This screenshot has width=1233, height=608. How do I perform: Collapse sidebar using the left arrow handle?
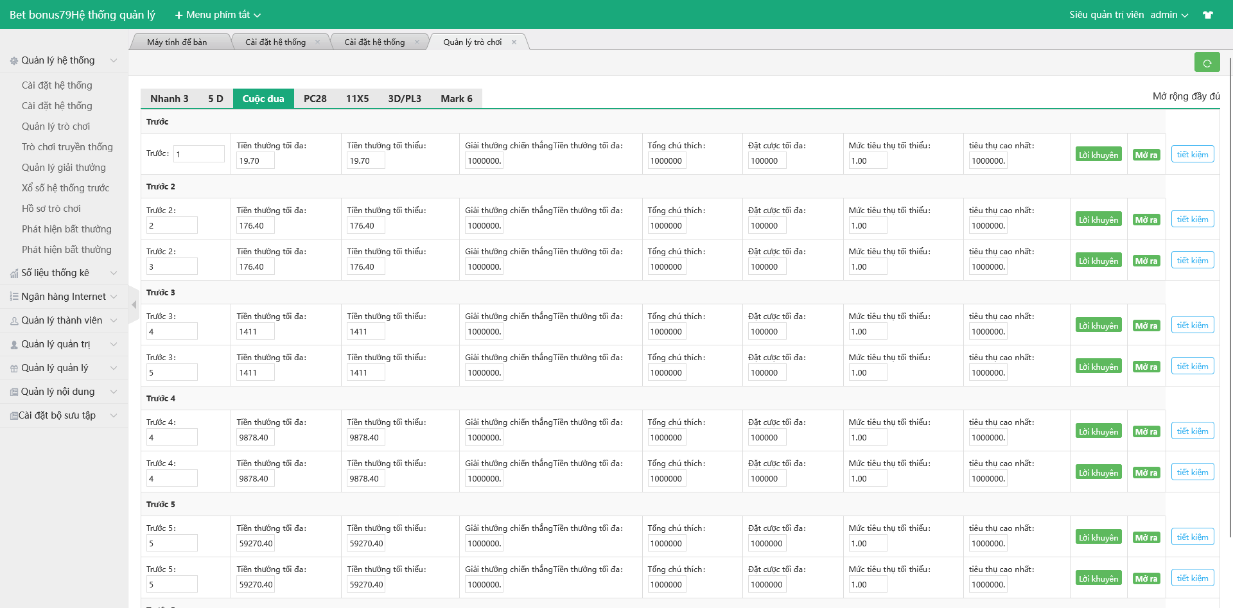click(x=134, y=304)
